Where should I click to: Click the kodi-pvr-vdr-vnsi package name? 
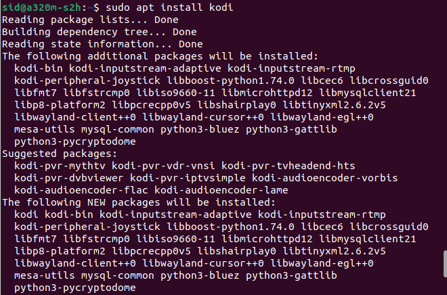[x=163, y=166]
